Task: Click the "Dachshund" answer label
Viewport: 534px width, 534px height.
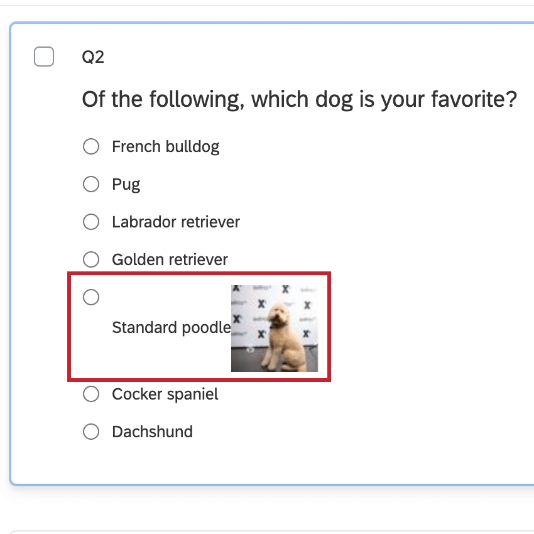Action: (x=152, y=432)
